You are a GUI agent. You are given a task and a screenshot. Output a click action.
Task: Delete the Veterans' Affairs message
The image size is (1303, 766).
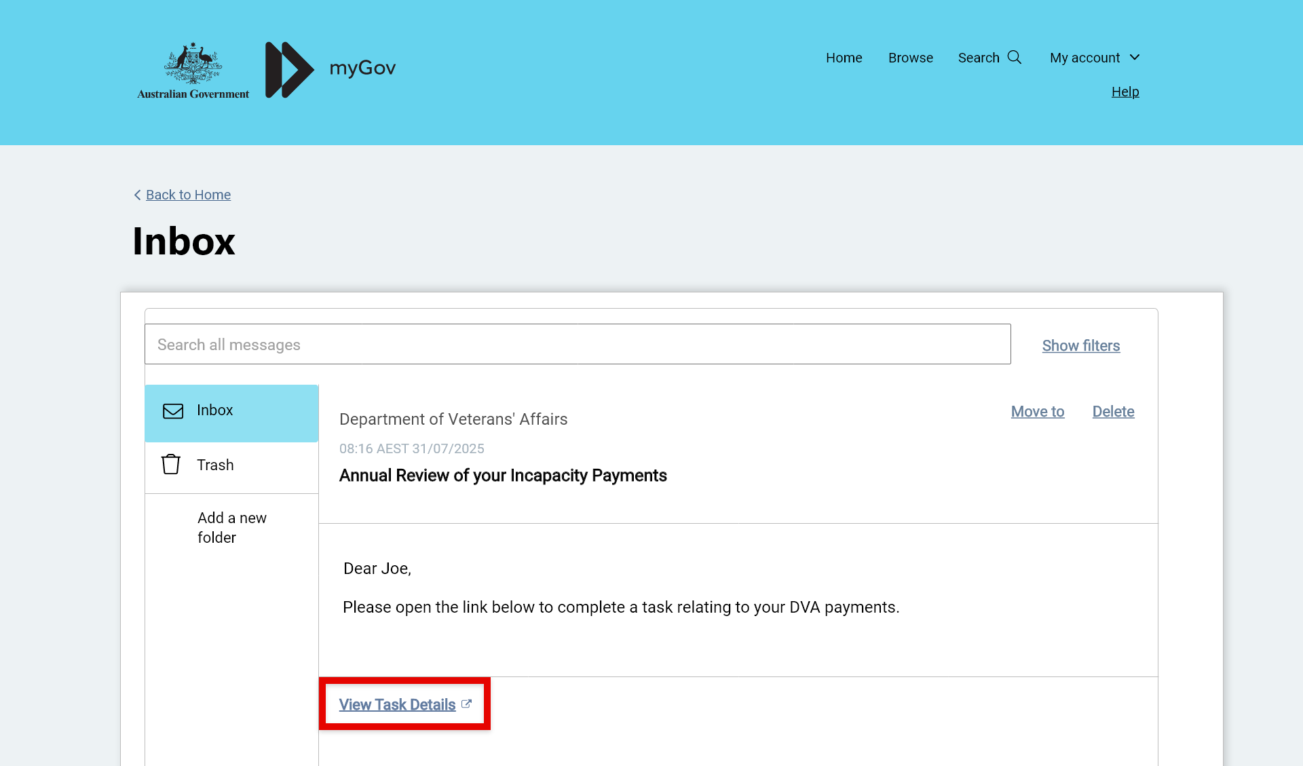click(x=1113, y=411)
